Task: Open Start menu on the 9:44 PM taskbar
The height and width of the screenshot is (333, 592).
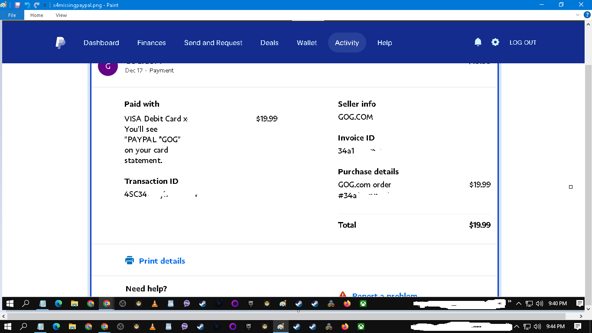Action: coord(8,326)
